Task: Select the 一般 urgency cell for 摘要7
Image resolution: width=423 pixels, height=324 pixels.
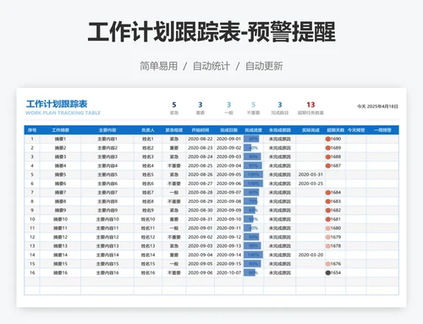Action: [174, 193]
